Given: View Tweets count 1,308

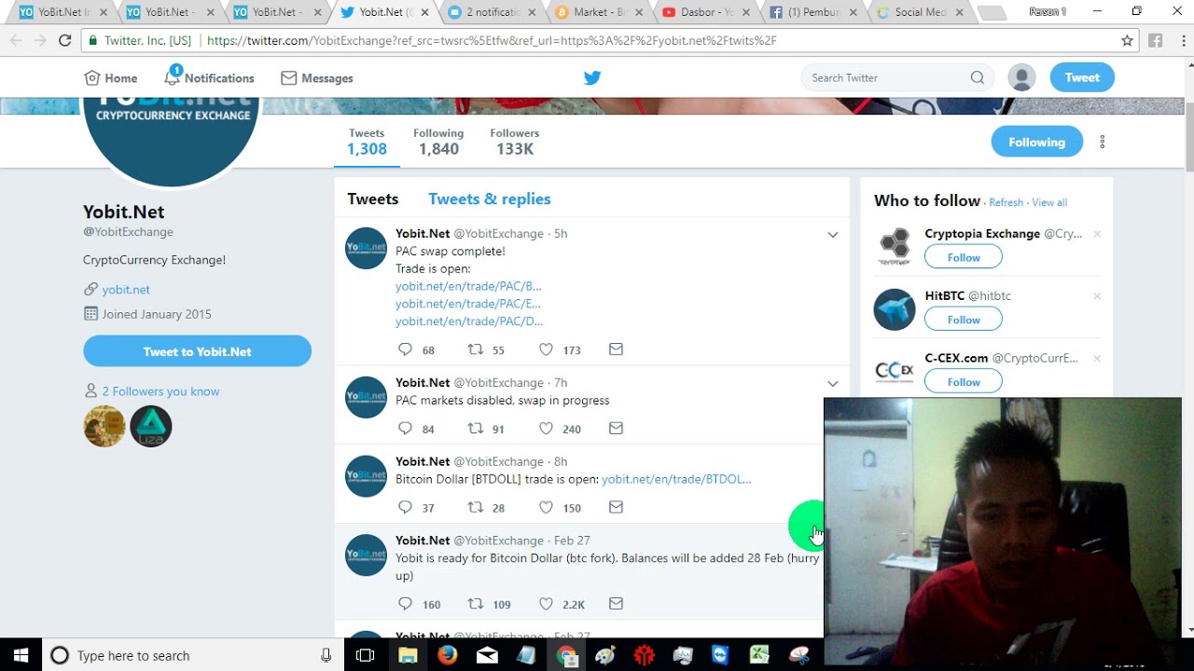Looking at the screenshot, I should tap(367, 142).
